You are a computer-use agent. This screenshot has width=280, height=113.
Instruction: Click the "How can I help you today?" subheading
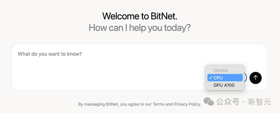140,28
